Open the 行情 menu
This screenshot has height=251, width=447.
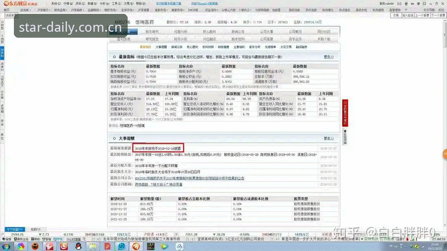pyautogui.click(x=68, y=3)
